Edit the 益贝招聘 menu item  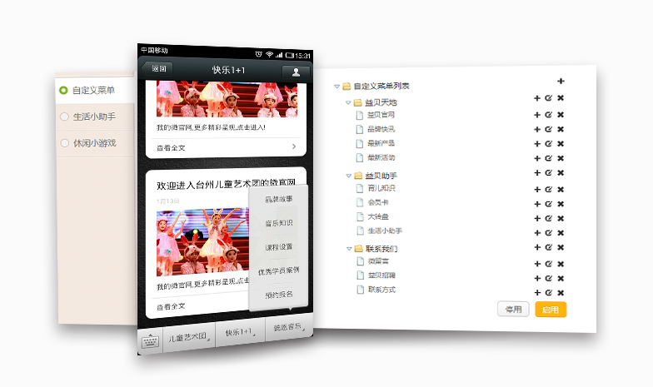click(548, 278)
